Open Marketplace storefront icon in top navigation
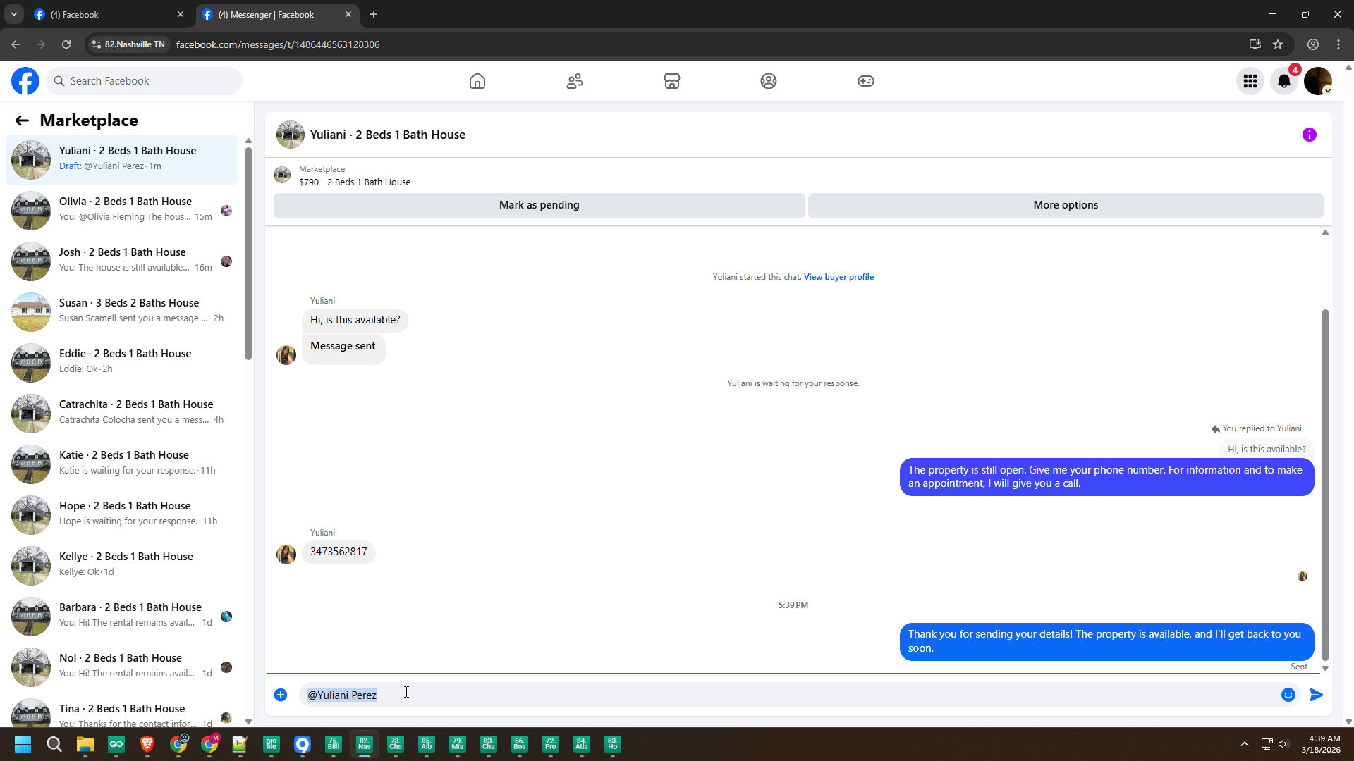The image size is (1354, 761). click(672, 81)
